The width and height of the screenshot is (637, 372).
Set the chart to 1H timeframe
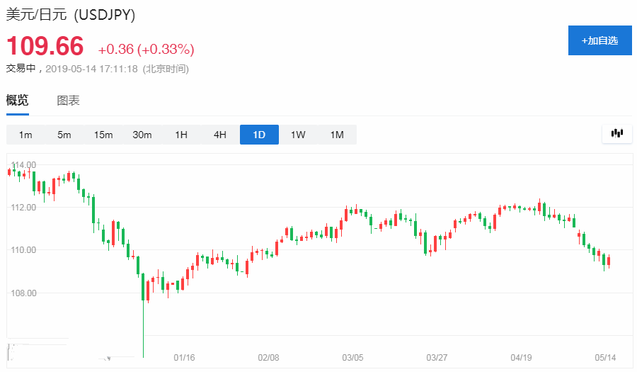tap(181, 135)
